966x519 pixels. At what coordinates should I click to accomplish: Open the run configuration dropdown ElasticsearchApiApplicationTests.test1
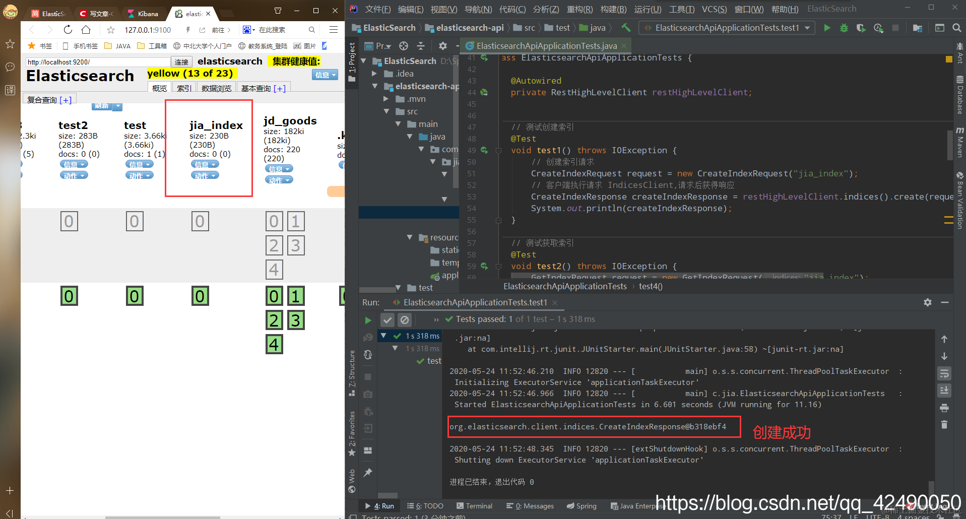(727, 28)
